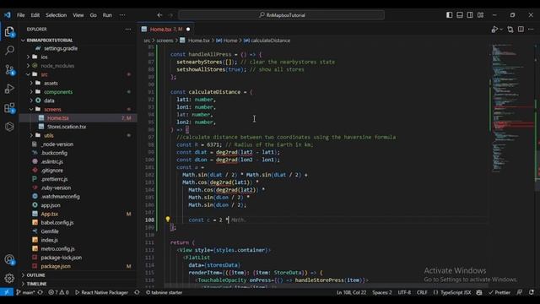The height and width of the screenshot is (304, 540).
Task: Go forward with the navigation arrow
Action: (170, 15)
